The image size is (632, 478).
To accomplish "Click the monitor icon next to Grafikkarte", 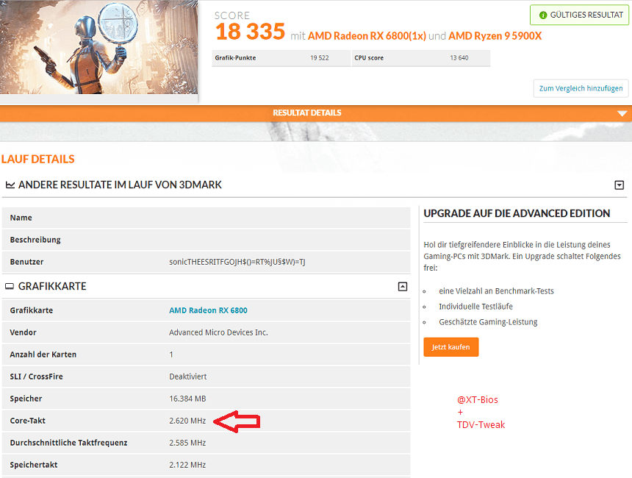I will pos(10,286).
